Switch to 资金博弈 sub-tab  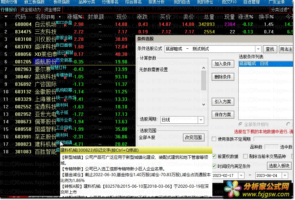pos(52,10)
